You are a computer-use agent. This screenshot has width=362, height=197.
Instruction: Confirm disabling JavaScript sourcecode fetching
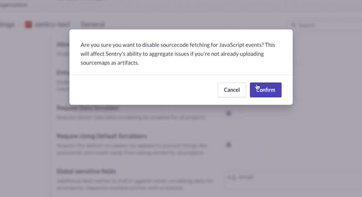265,90
